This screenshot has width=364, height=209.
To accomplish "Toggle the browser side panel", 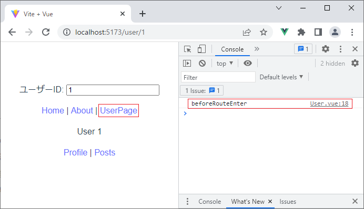I will coord(318,32).
